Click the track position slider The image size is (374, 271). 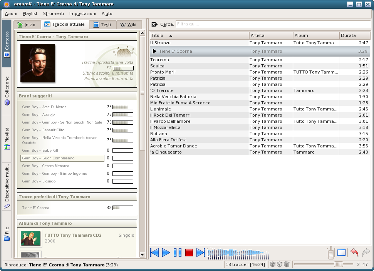coord(324,264)
